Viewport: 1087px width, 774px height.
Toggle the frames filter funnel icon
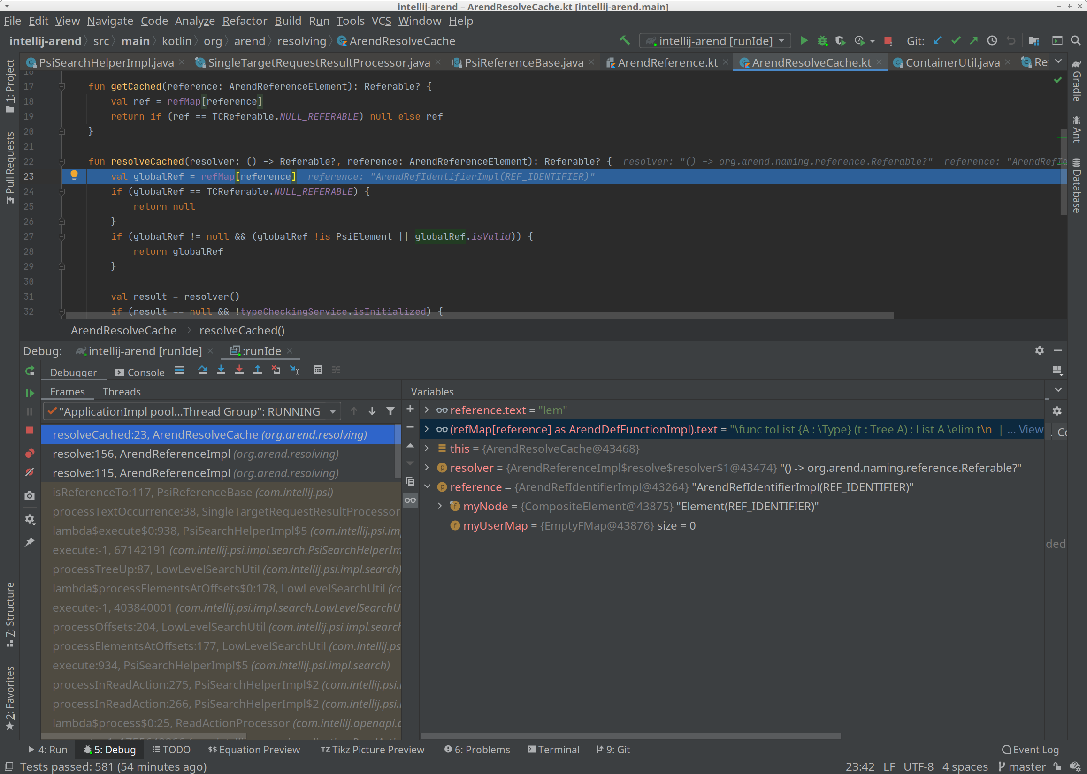point(390,411)
